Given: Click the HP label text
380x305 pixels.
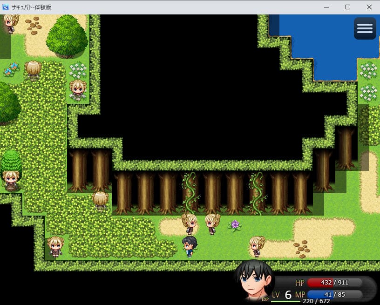Looking at the screenshot, I should [x=300, y=283].
